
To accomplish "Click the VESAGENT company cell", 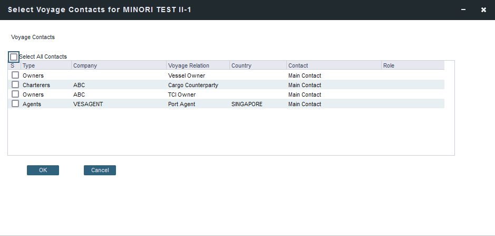I will point(88,104).
